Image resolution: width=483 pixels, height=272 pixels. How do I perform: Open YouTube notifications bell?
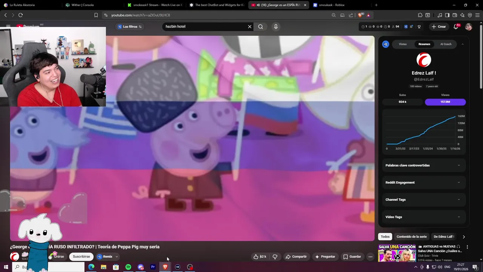pyautogui.click(x=456, y=26)
